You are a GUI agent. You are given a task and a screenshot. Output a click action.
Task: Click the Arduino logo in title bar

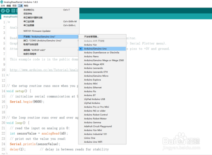point(2,2)
